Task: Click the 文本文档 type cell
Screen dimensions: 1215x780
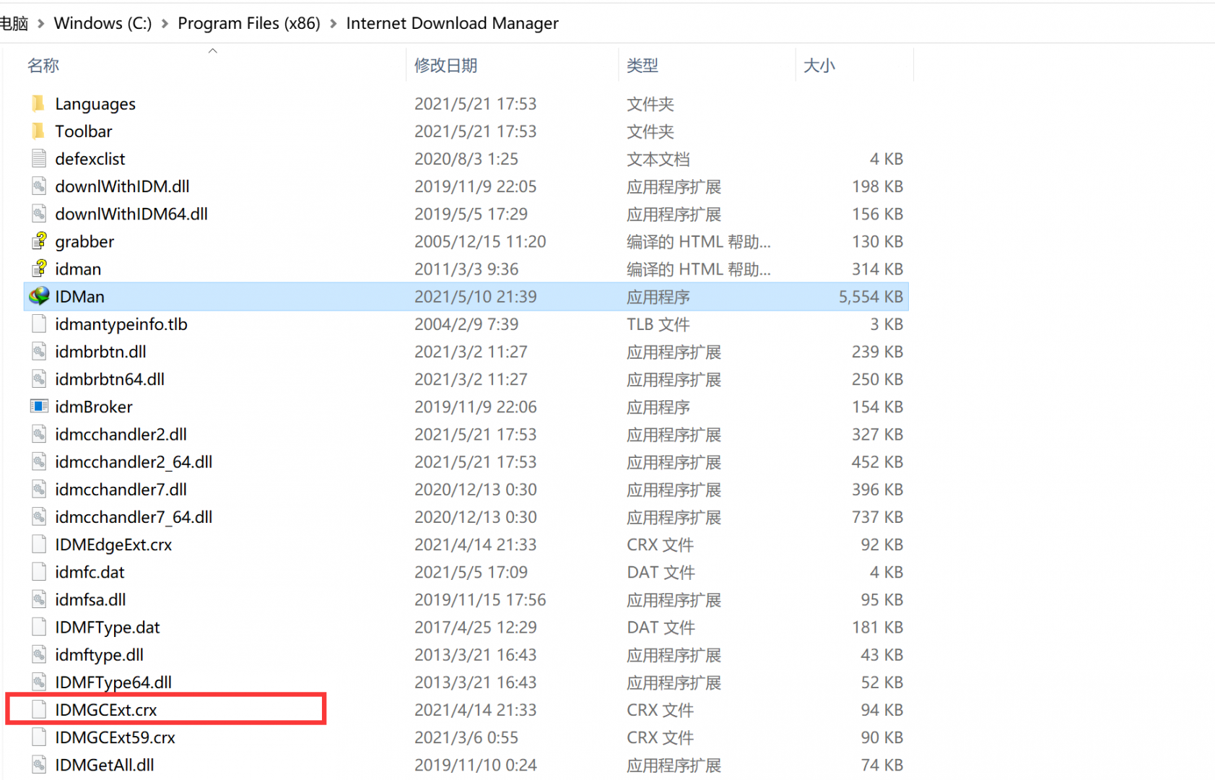Action: coord(658,159)
